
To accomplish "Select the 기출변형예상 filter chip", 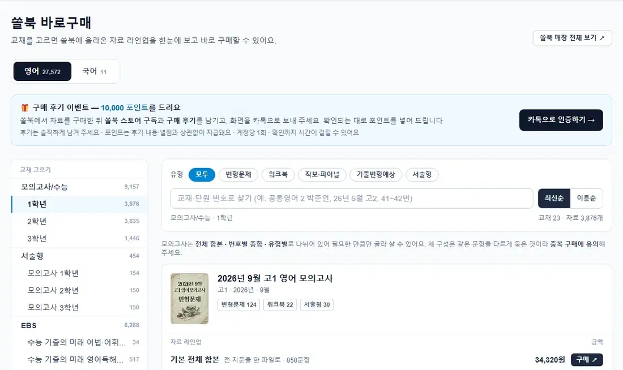I will point(376,175).
